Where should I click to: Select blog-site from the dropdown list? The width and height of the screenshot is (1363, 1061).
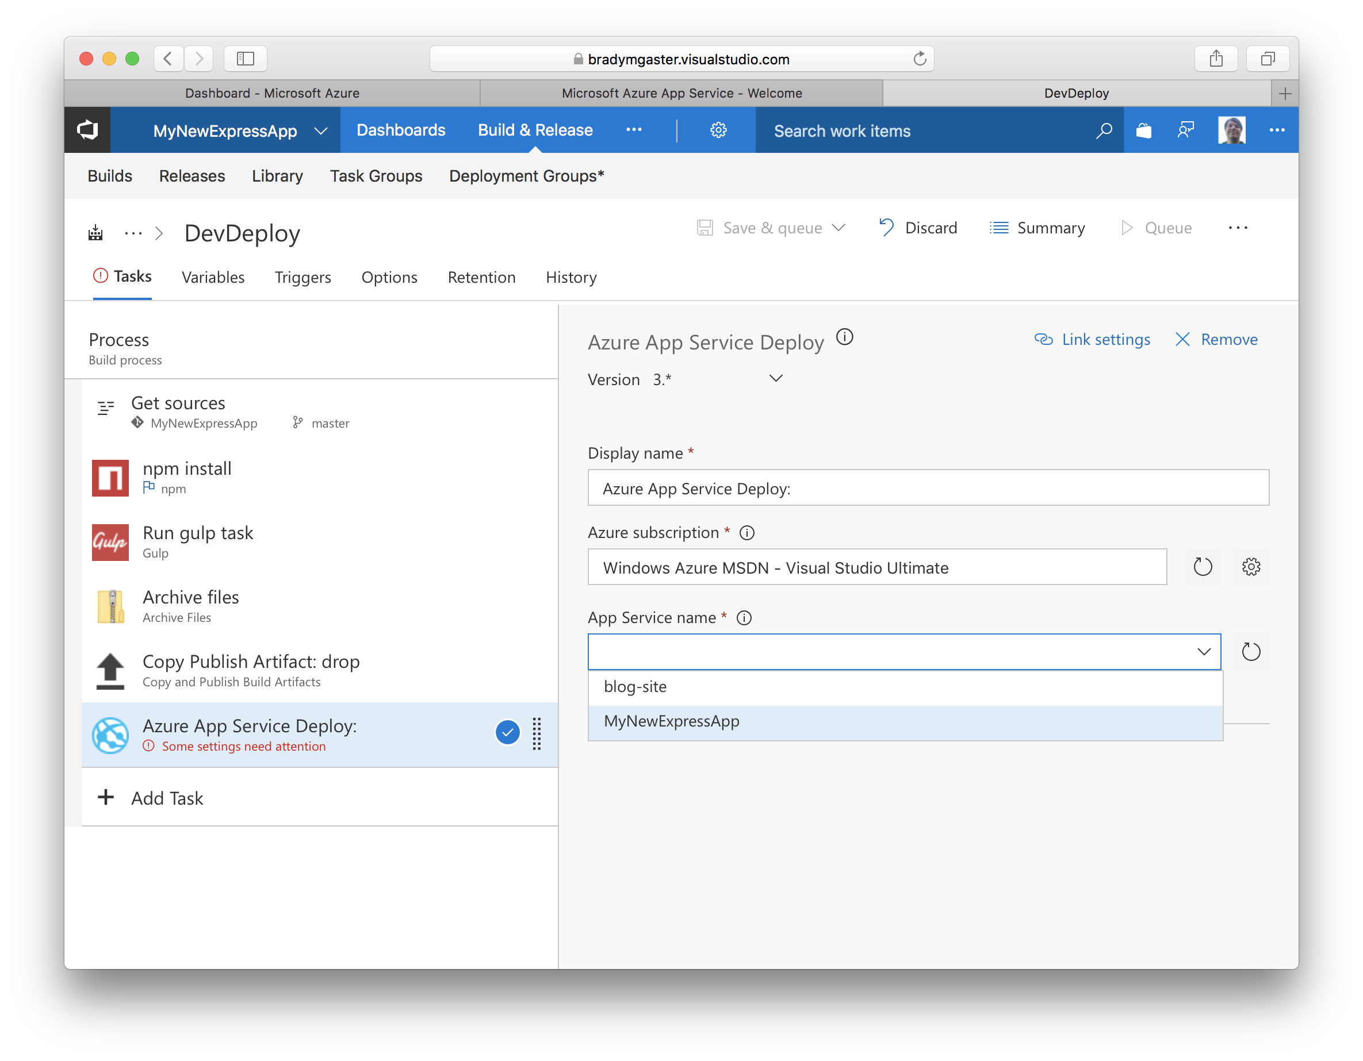905,687
